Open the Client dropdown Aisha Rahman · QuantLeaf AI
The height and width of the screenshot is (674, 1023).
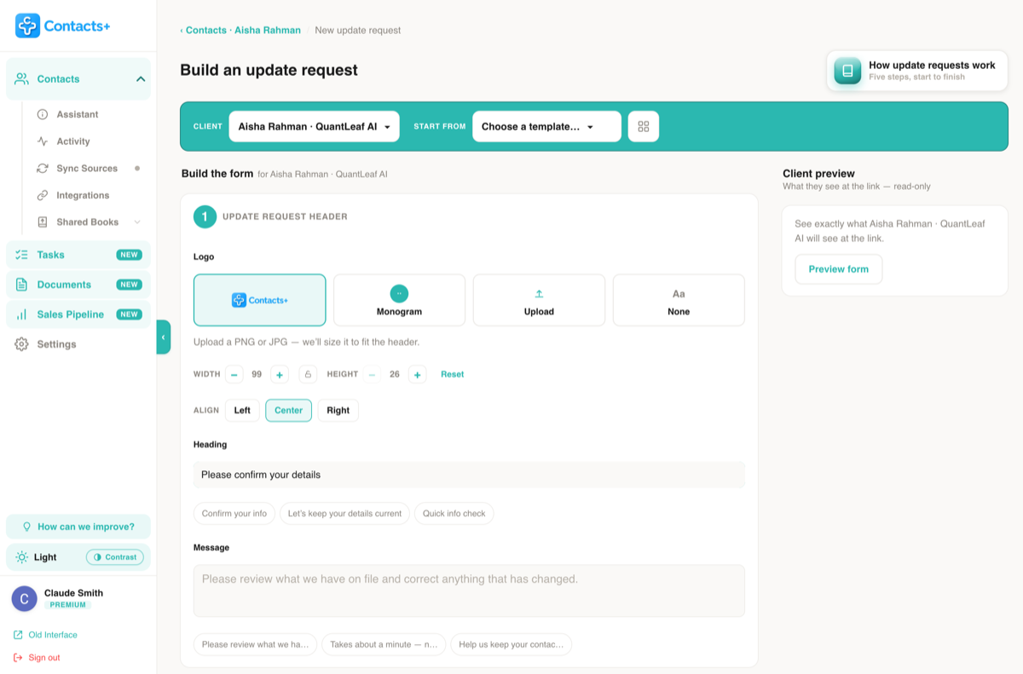pyautogui.click(x=314, y=126)
